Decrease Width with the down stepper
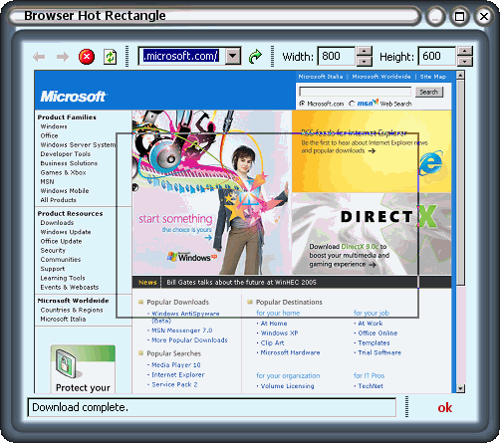Image resolution: width=500 pixels, height=443 pixels. (365, 61)
